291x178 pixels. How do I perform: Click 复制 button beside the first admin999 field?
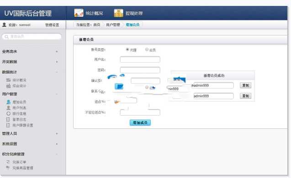pos(245,85)
